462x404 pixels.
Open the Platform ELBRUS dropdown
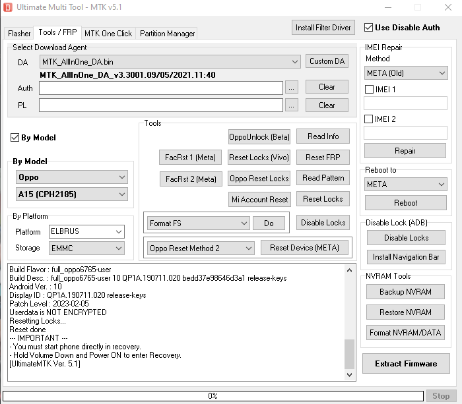click(86, 231)
